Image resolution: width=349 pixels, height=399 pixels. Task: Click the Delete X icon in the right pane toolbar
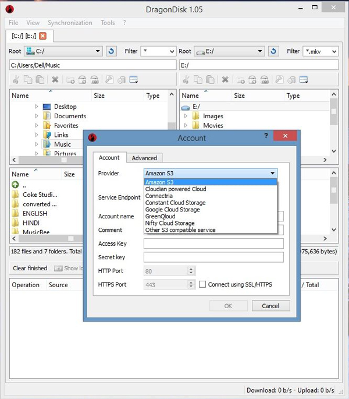click(225, 80)
